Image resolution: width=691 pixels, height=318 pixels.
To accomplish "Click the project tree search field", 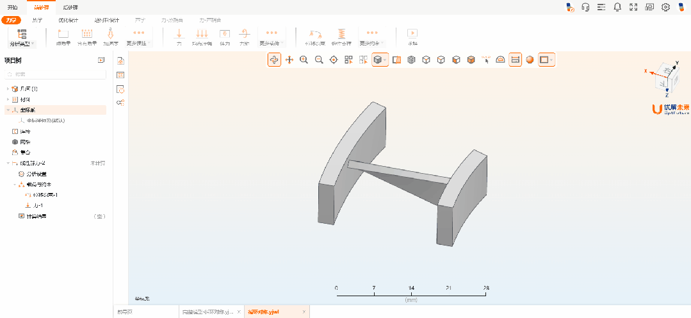I will click(x=55, y=74).
